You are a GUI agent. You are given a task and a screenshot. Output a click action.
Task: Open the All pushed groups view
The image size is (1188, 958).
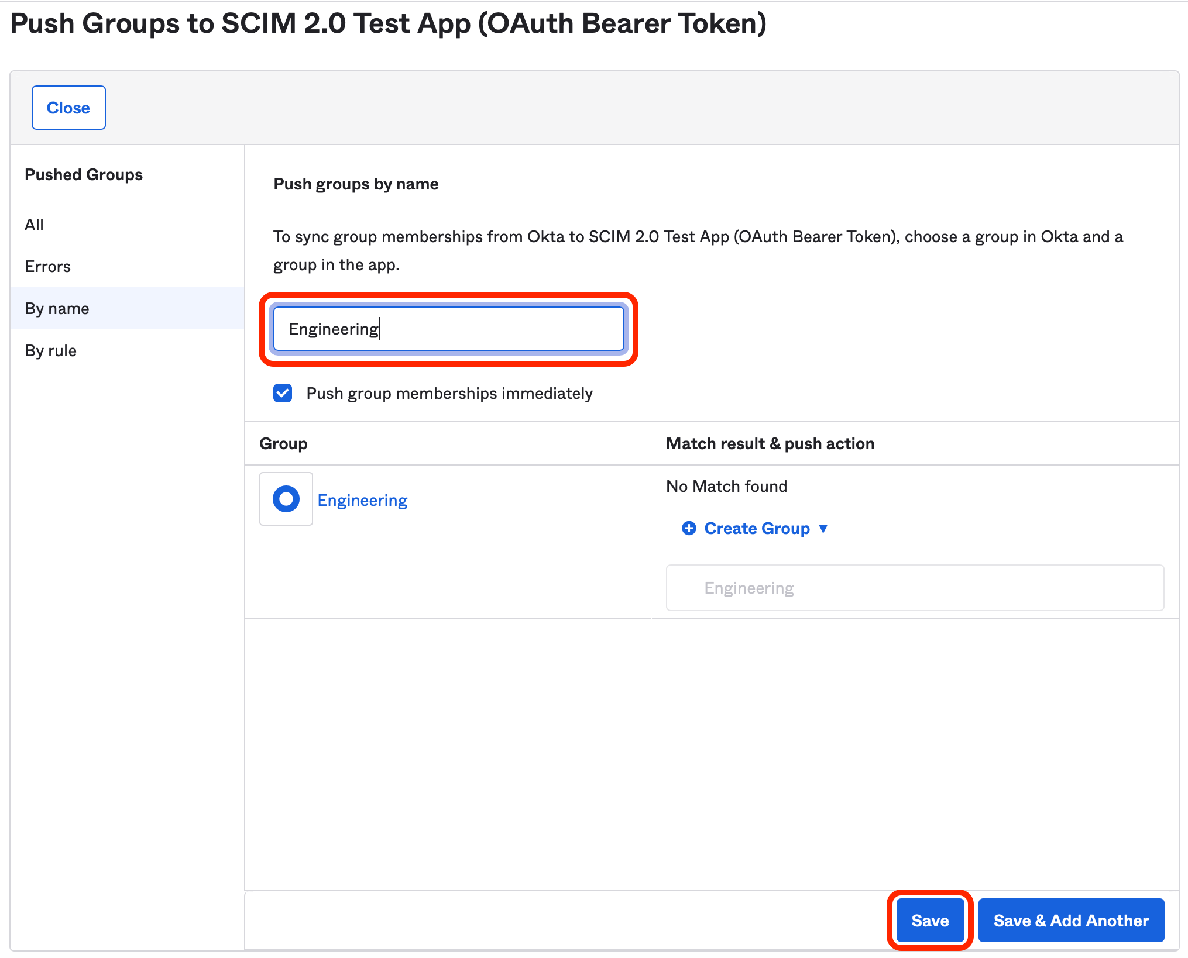pyautogui.click(x=34, y=225)
